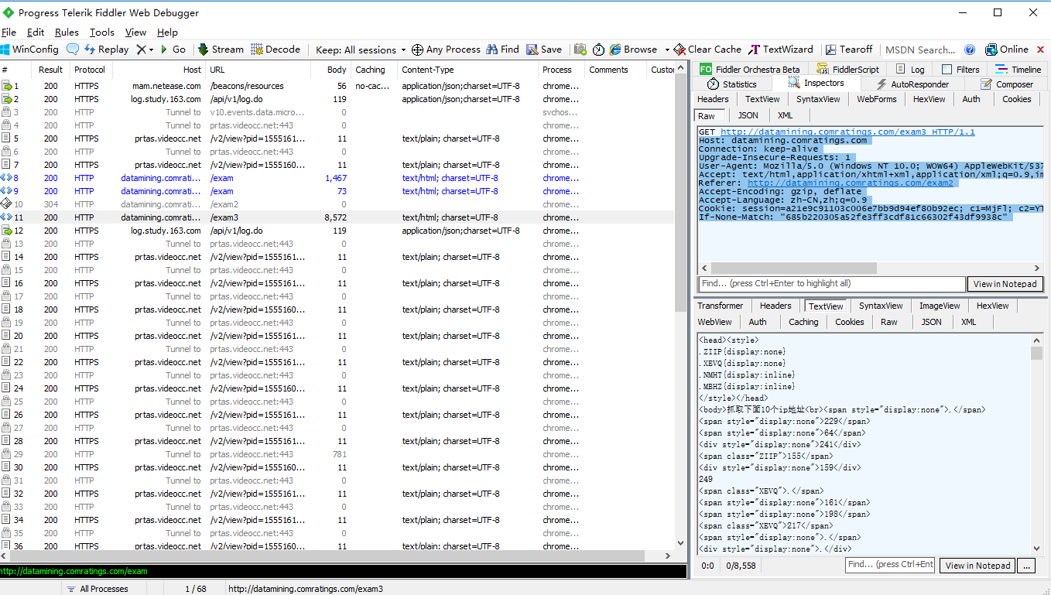Open the Keep: All sessions dropdown
This screenshot has width=1051, height=595.
click(x=361, y=50)
